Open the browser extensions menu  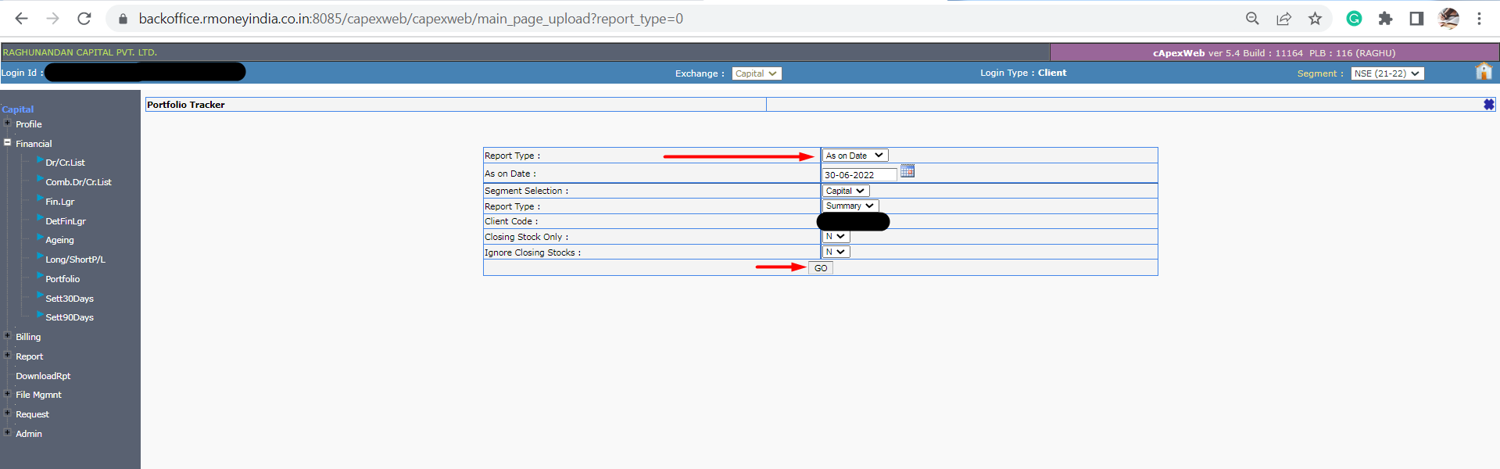1385,18
